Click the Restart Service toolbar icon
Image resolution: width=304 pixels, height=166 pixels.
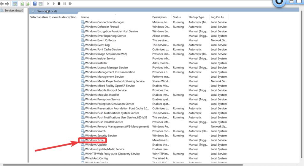(x=70, y=4)
